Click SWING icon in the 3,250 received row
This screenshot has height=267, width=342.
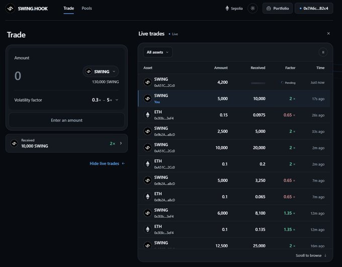148,180
